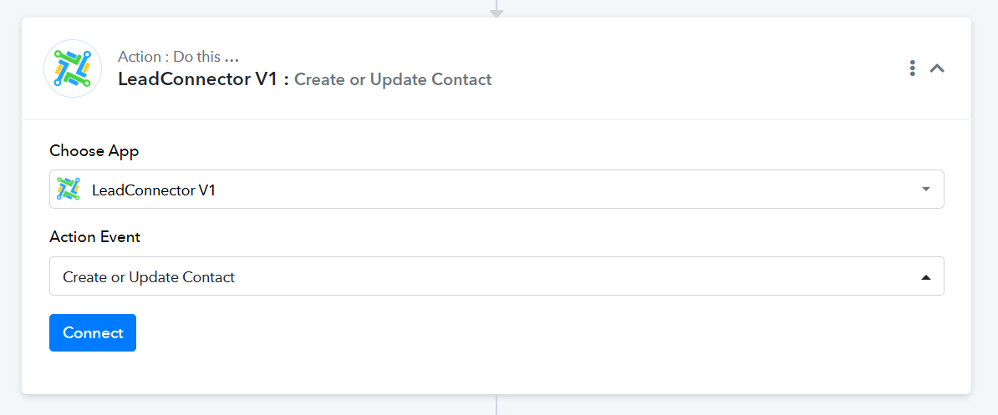Collapse the action step with chevron
This screenshot has height=415, width=998.
pyautogui.click(x=938, y=68)
